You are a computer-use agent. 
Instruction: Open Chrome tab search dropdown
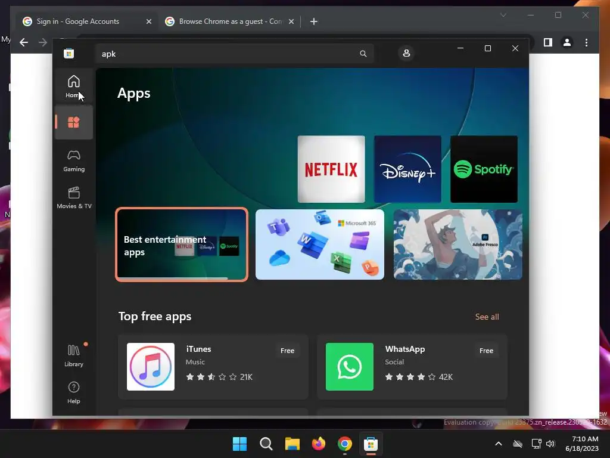pos(503,15)
